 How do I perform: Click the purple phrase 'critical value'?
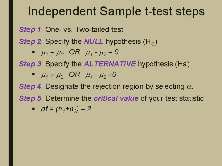coord(116,98)
